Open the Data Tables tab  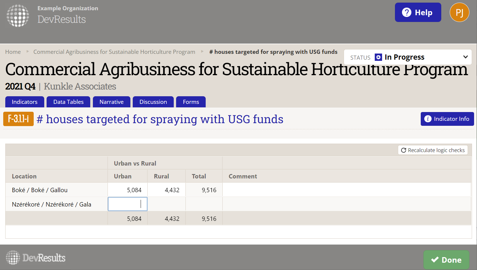[68, 102]
